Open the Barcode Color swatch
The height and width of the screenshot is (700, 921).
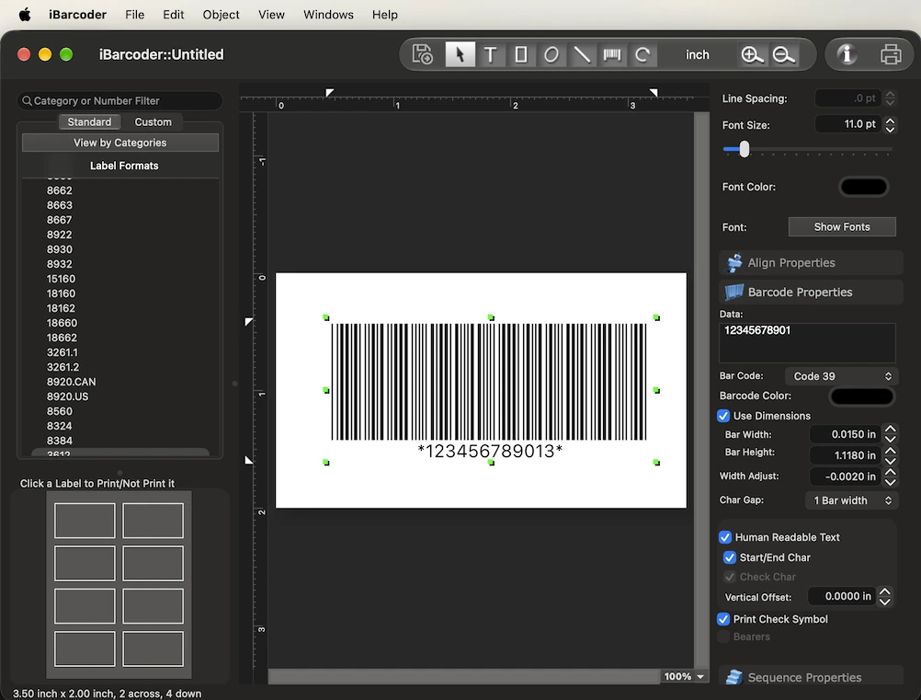861,396
